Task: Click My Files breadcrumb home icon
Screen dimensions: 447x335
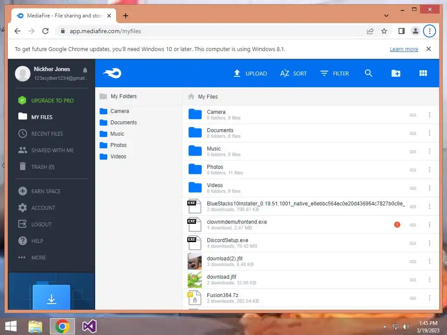Action: tap(191, 96)
